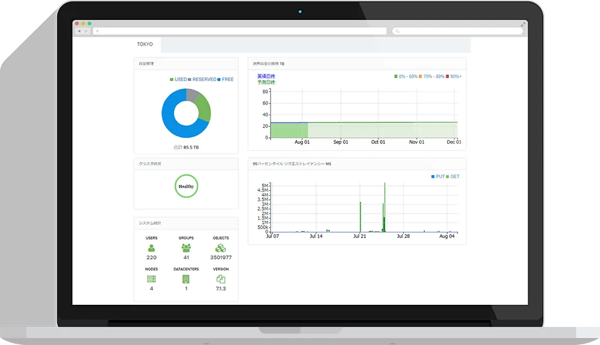
Task: Click the Version documents icon
Action: coord(221,279)
